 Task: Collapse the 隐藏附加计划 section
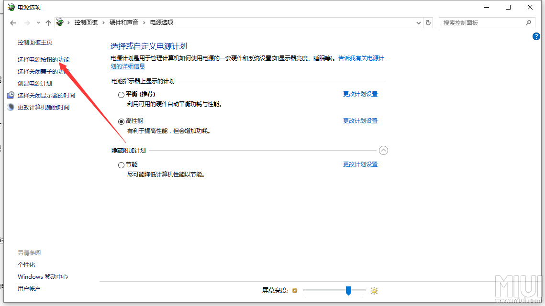coord(383,150)
